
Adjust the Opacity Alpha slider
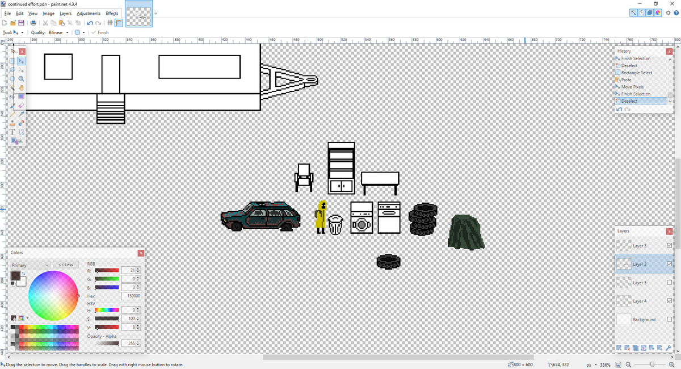tap(107, 343)
